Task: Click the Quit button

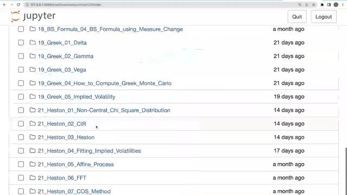Action: click(297, 17)
